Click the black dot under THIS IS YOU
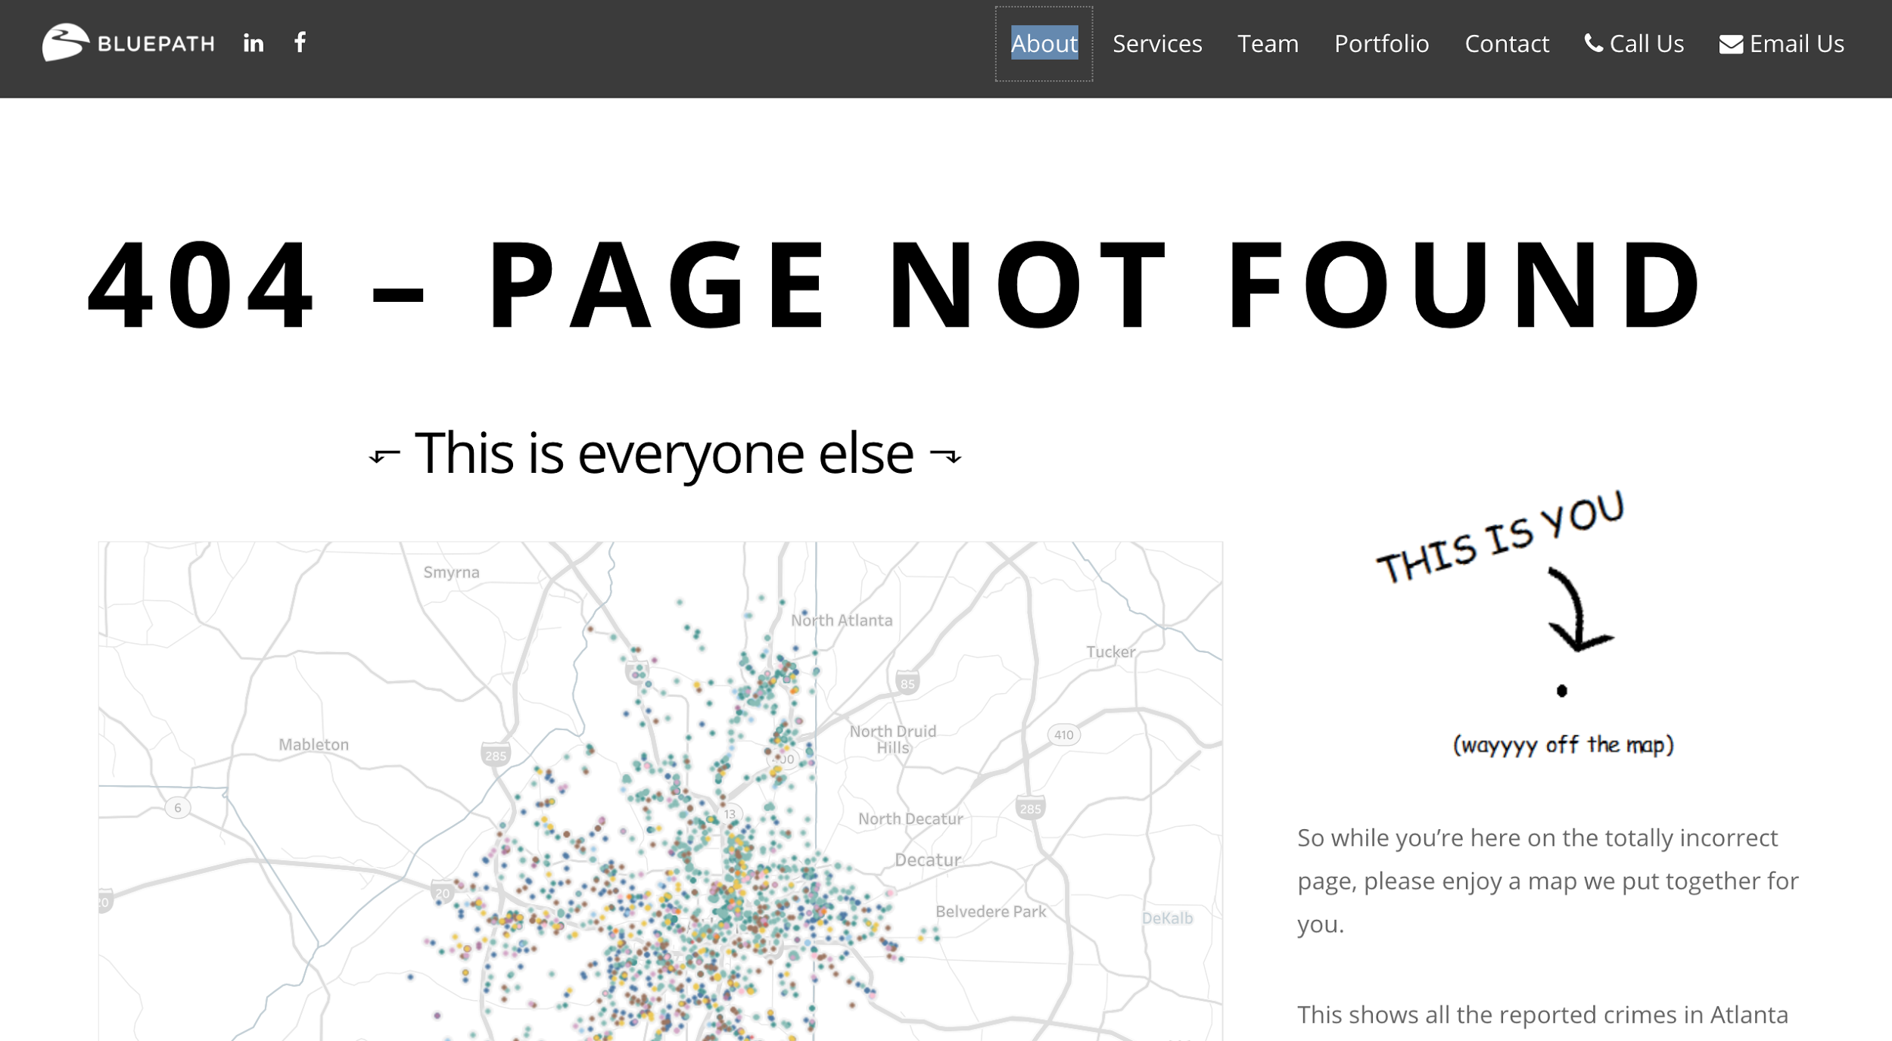 point(1561,691)
